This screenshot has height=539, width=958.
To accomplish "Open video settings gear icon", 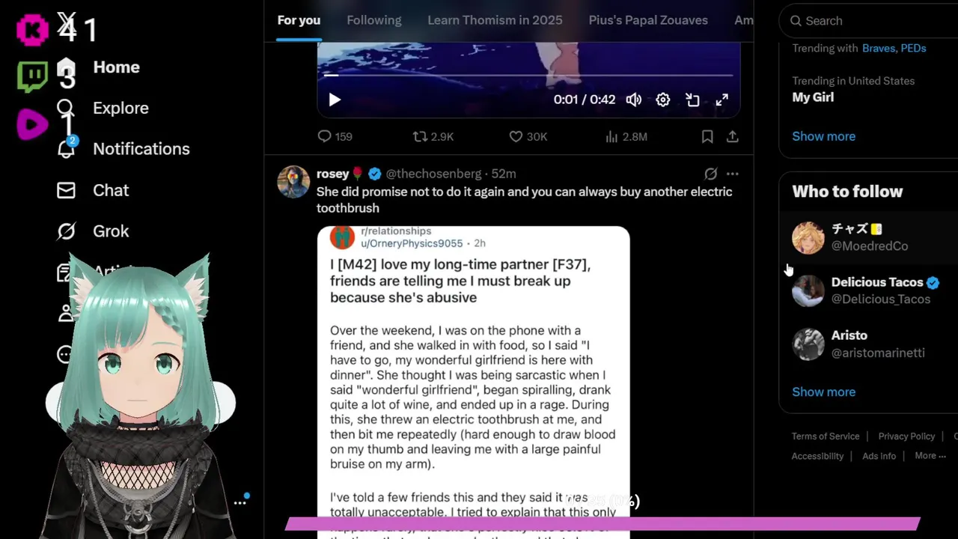I will pos(663,100).
